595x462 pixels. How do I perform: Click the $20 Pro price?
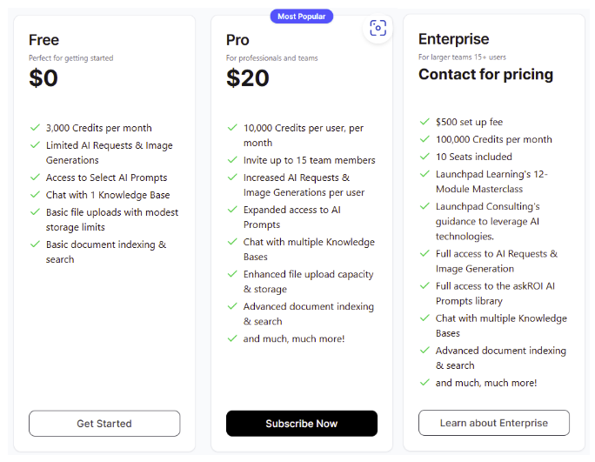pos(248,78)
